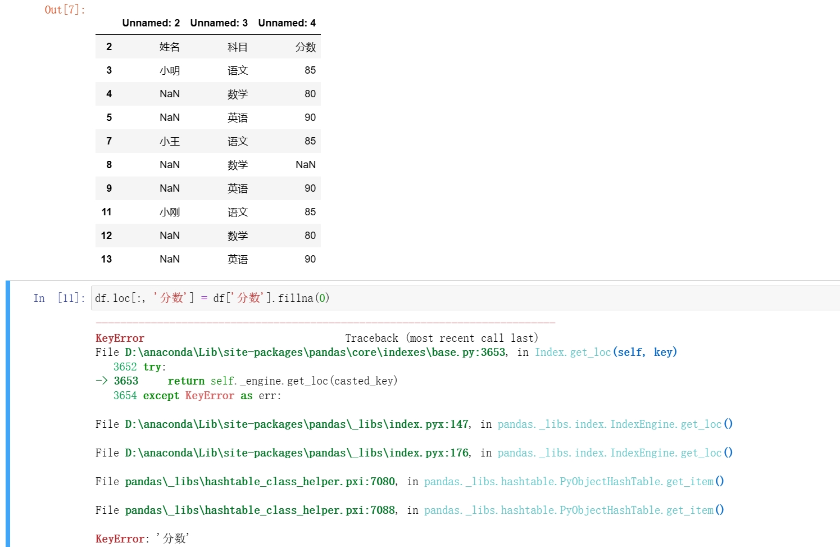Click the 'Unnamed: 2' column header
This screenshot has height=547, width=840.
pos(151,23)
